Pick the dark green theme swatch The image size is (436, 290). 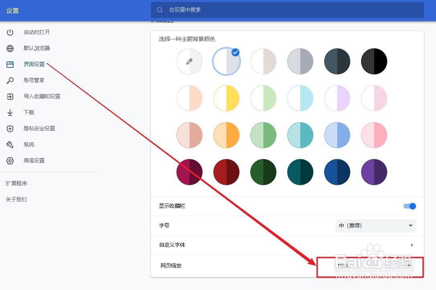[x=263, y=172]
